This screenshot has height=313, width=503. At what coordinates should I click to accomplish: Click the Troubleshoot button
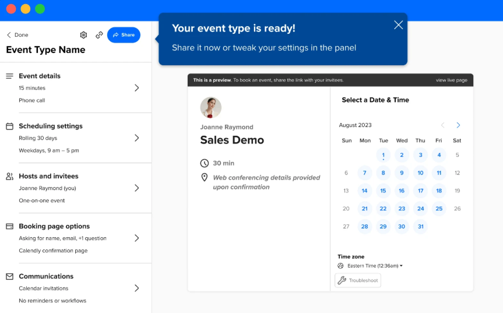click(358, 280)
